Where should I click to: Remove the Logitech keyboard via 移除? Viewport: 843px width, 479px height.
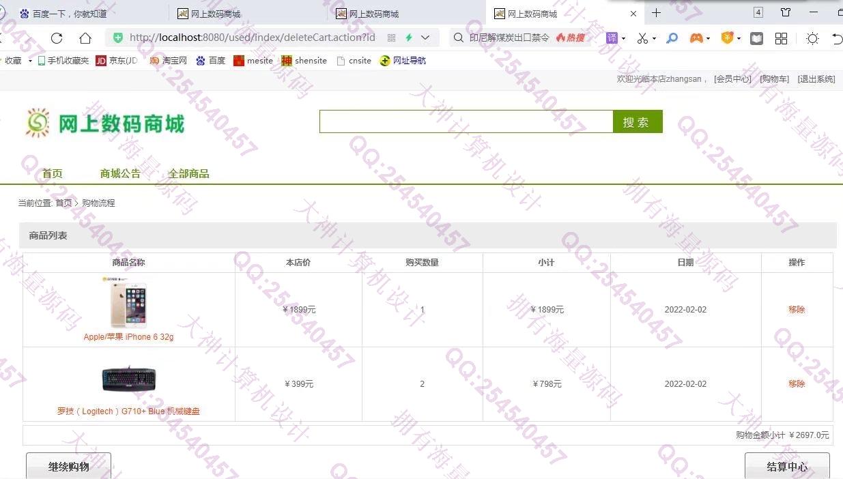coord(797,384)
